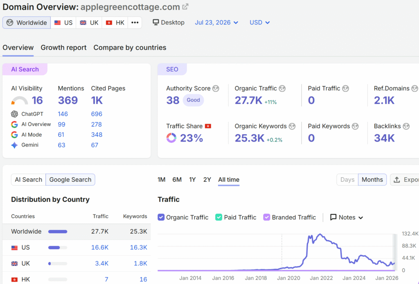Expand the Notes dropdown
The image size is (419, 284).
[x=347, y=217]
